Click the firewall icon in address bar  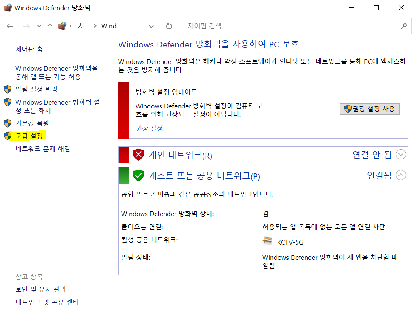click(x=62, y=26)
